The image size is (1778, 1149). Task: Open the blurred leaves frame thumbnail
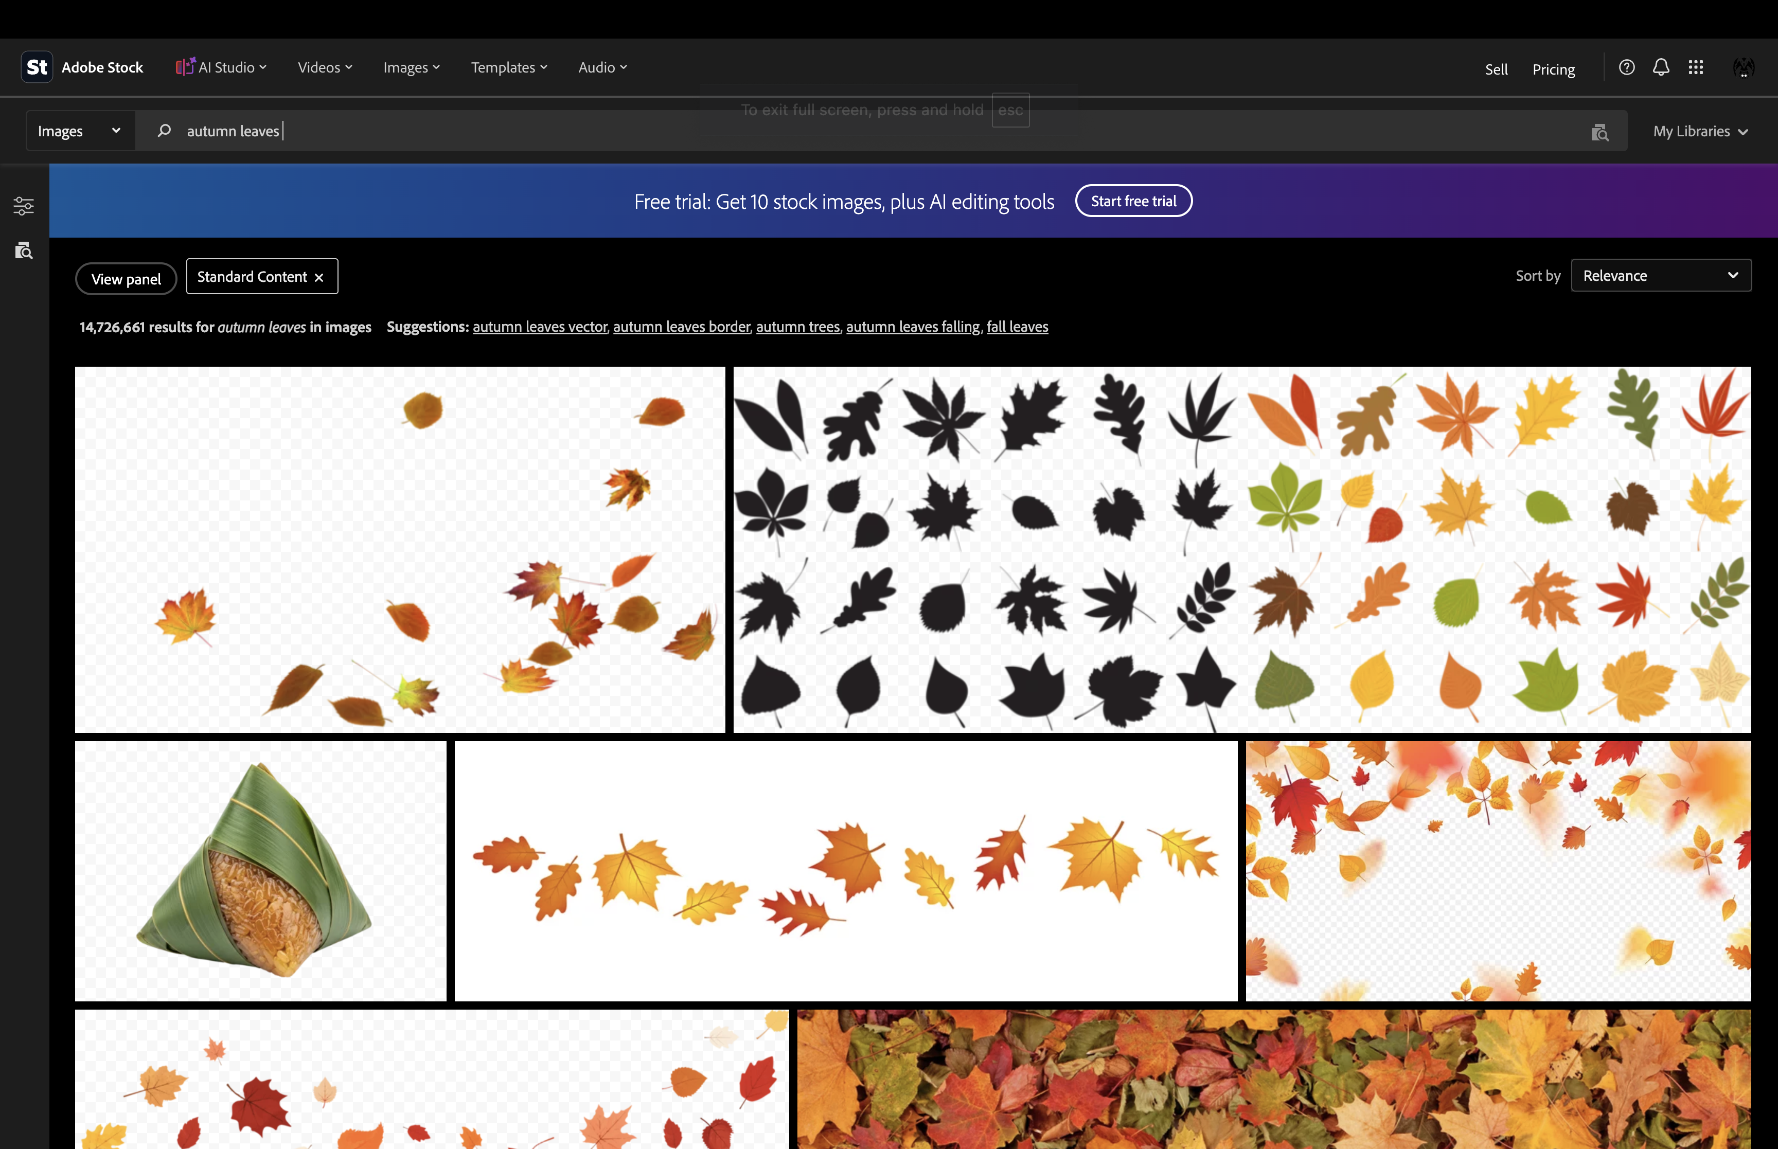point(1498,871)
